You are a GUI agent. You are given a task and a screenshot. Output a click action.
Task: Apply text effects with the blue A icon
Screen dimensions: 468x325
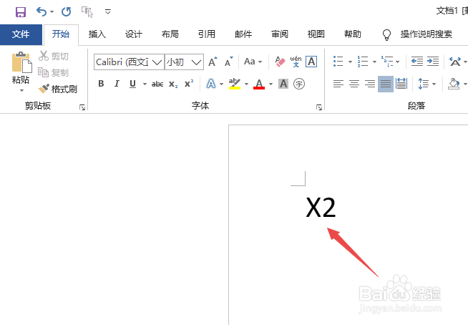pyautogui.click(x=211, y=84)
